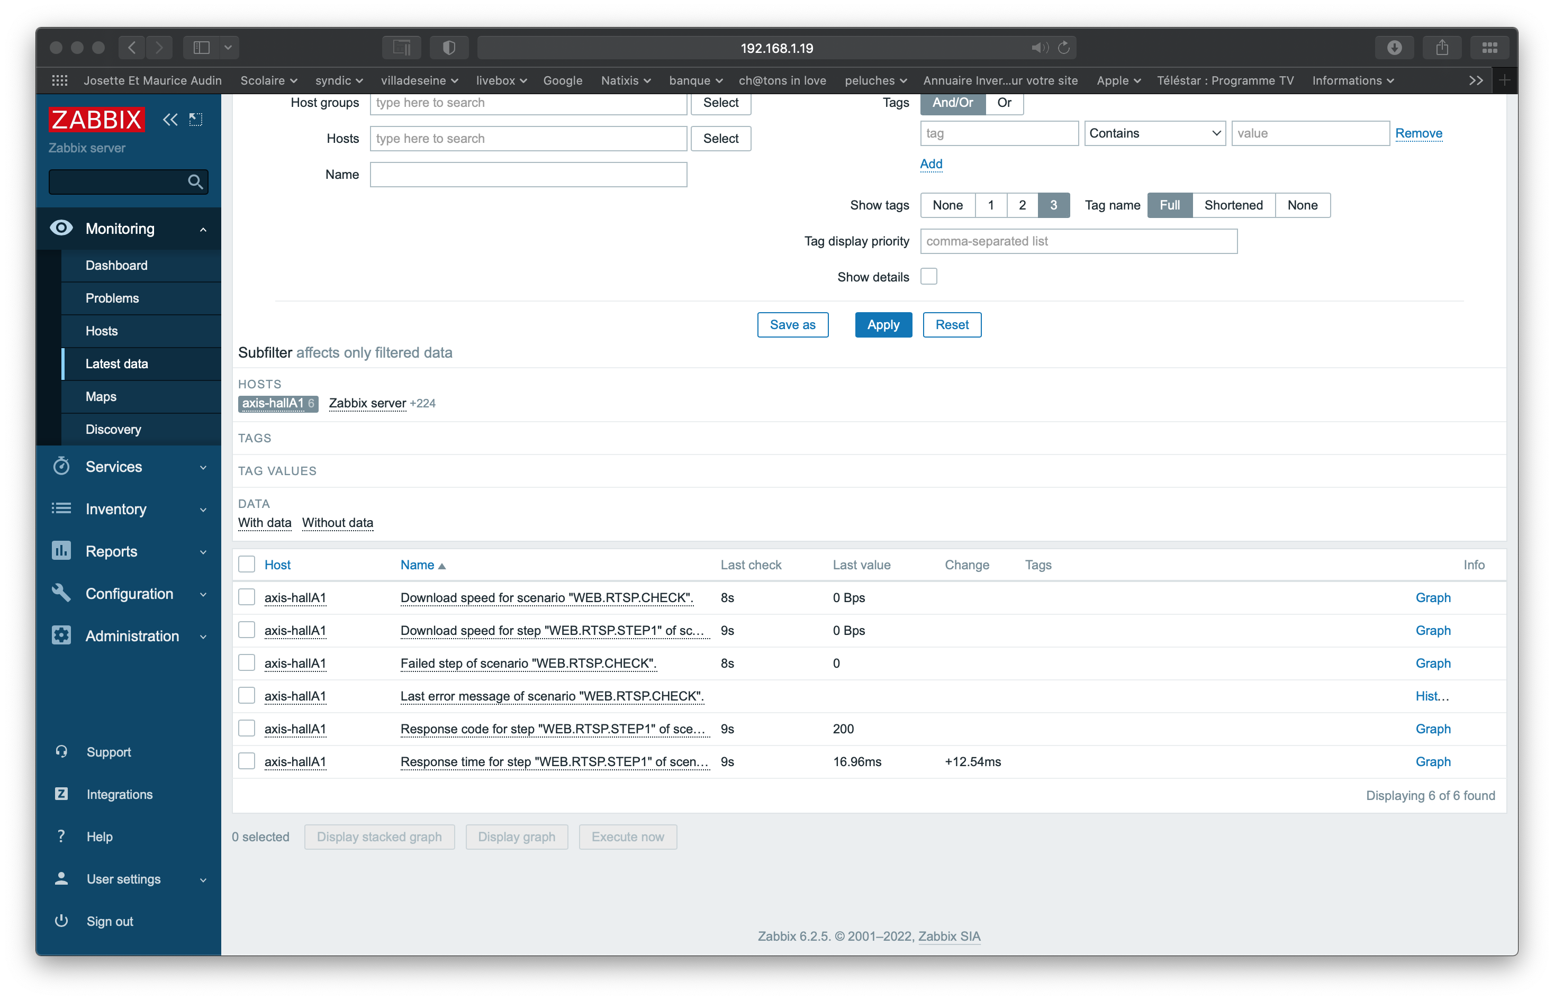1554x1000 pixels.
Task: Toggle the Safari sidebar icon
Action: tap(201, 48)
